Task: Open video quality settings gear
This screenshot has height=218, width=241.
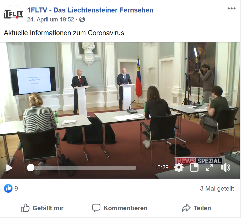Action: click(179, 168)
